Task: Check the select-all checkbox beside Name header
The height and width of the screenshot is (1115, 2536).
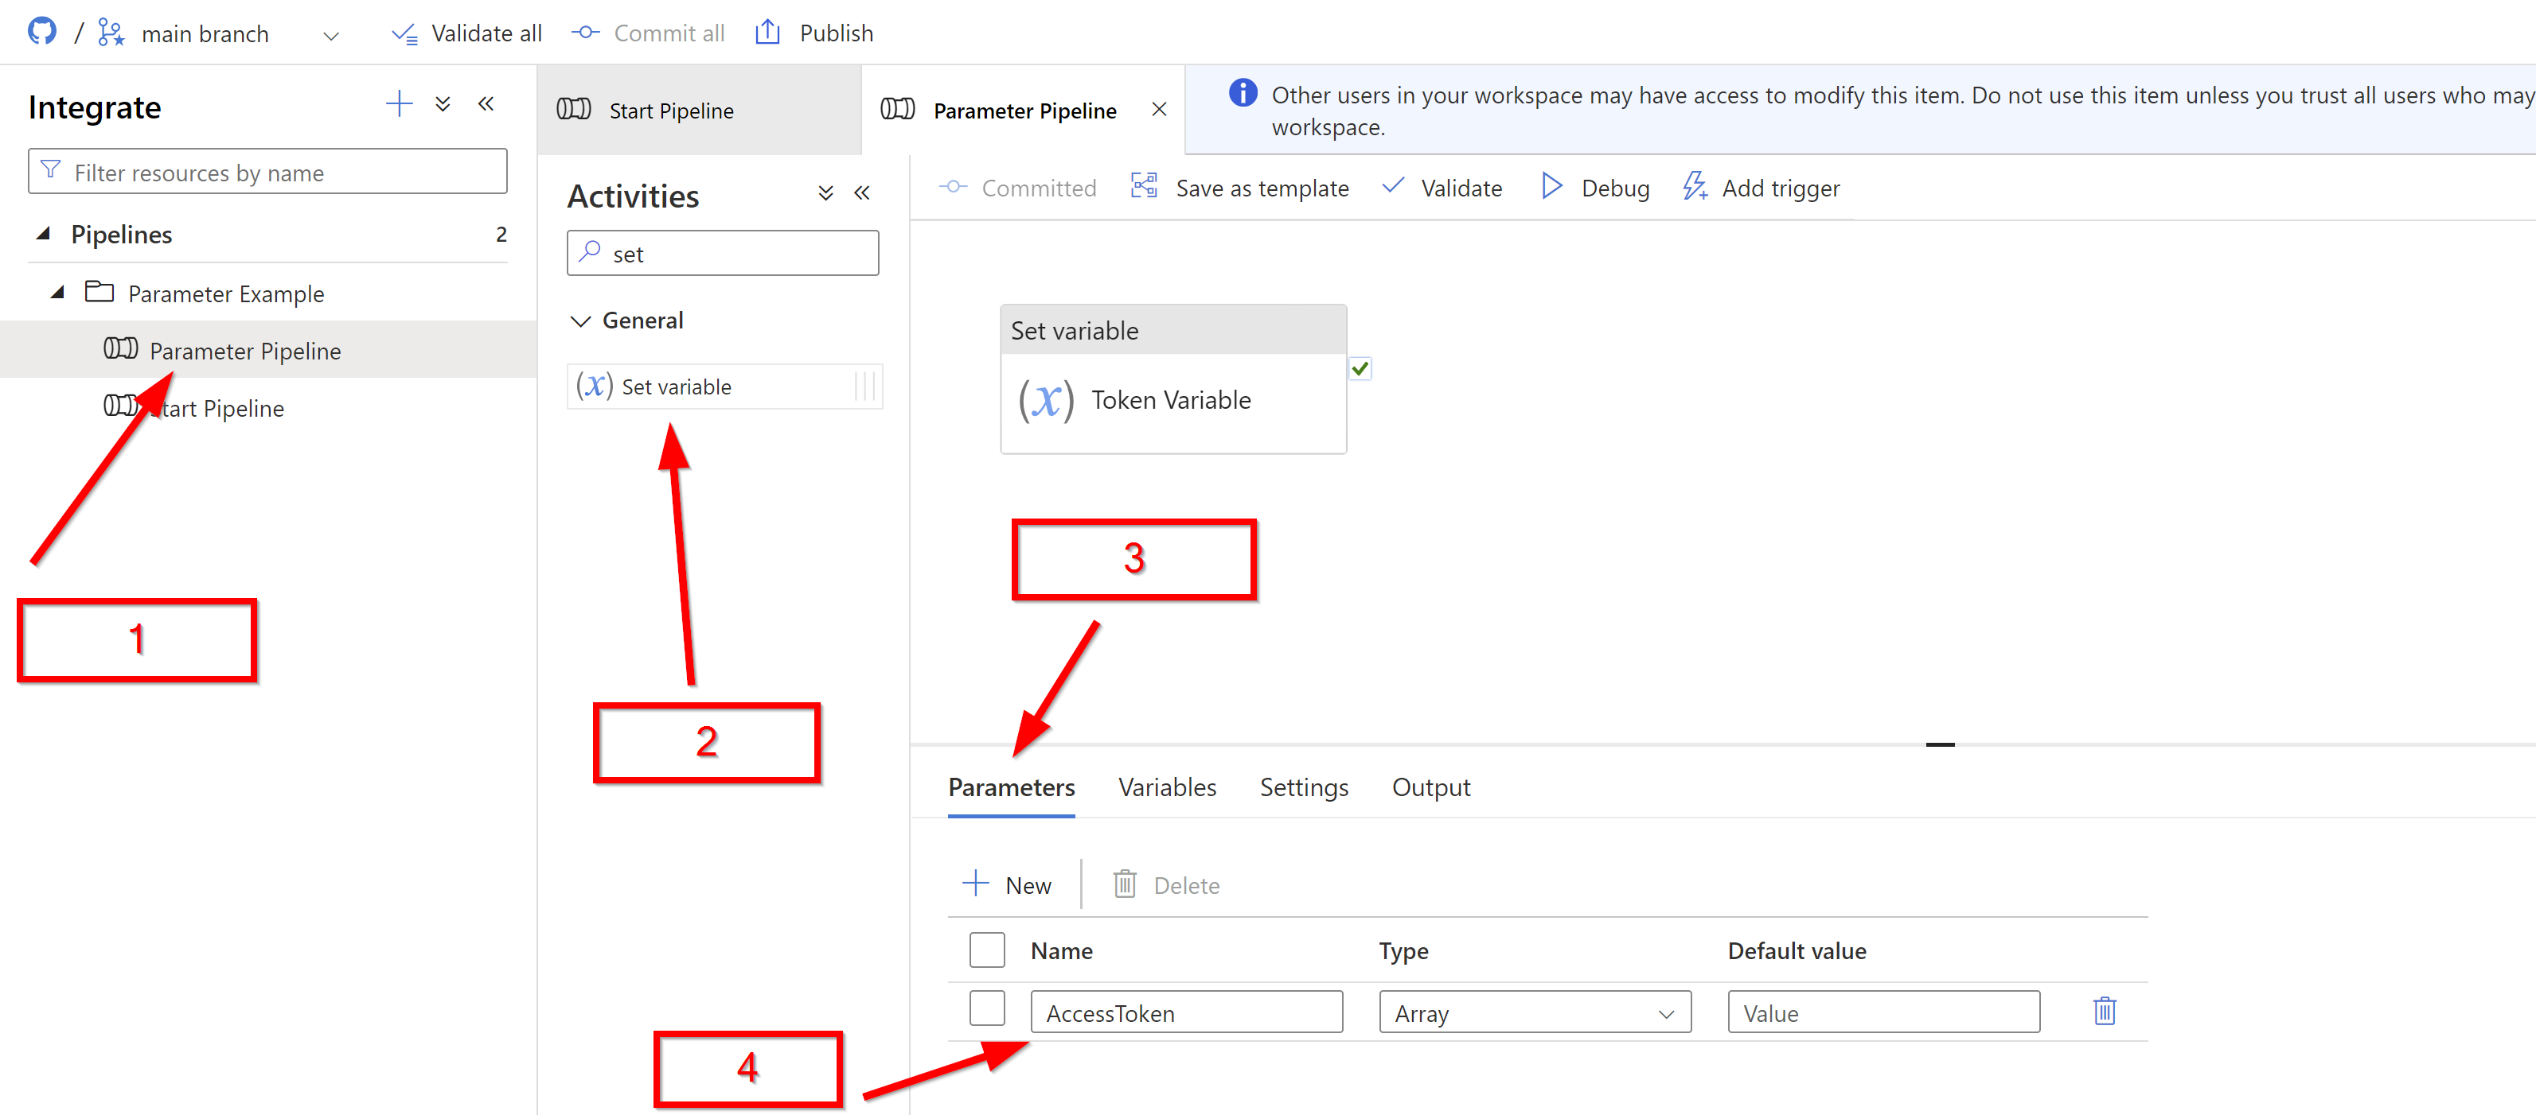Action: pos(986,951)
